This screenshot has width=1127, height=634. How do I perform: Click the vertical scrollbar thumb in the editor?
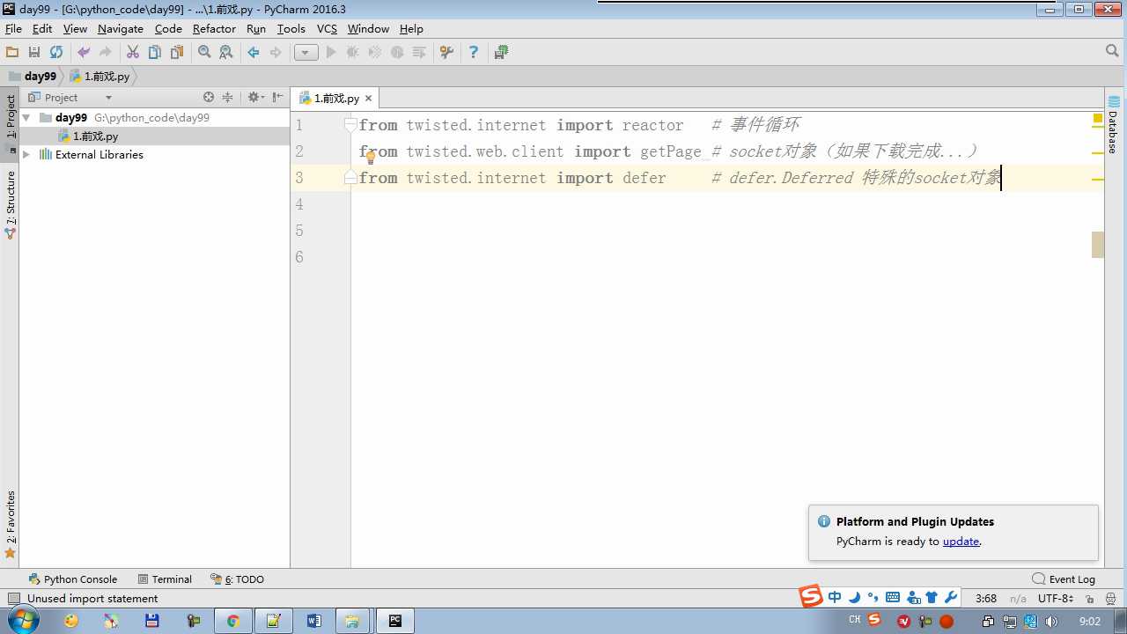1098,245
